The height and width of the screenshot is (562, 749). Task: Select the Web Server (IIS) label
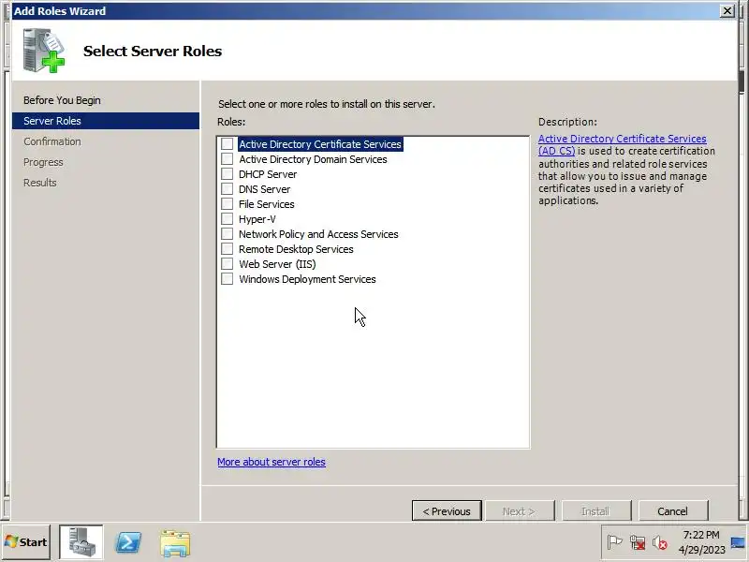[277, 264]
